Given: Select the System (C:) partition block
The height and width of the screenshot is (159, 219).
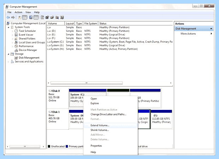Looking at the screenshot, I should [88, 99].
